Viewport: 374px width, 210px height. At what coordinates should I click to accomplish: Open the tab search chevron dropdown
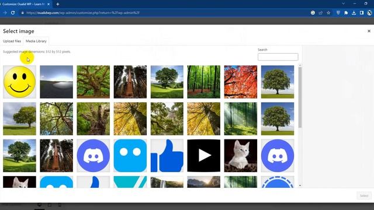(343, 3)
